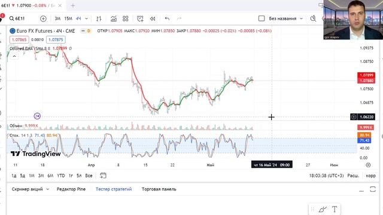Set the 6М date range
383x215 pixels.
click(50, 176)
